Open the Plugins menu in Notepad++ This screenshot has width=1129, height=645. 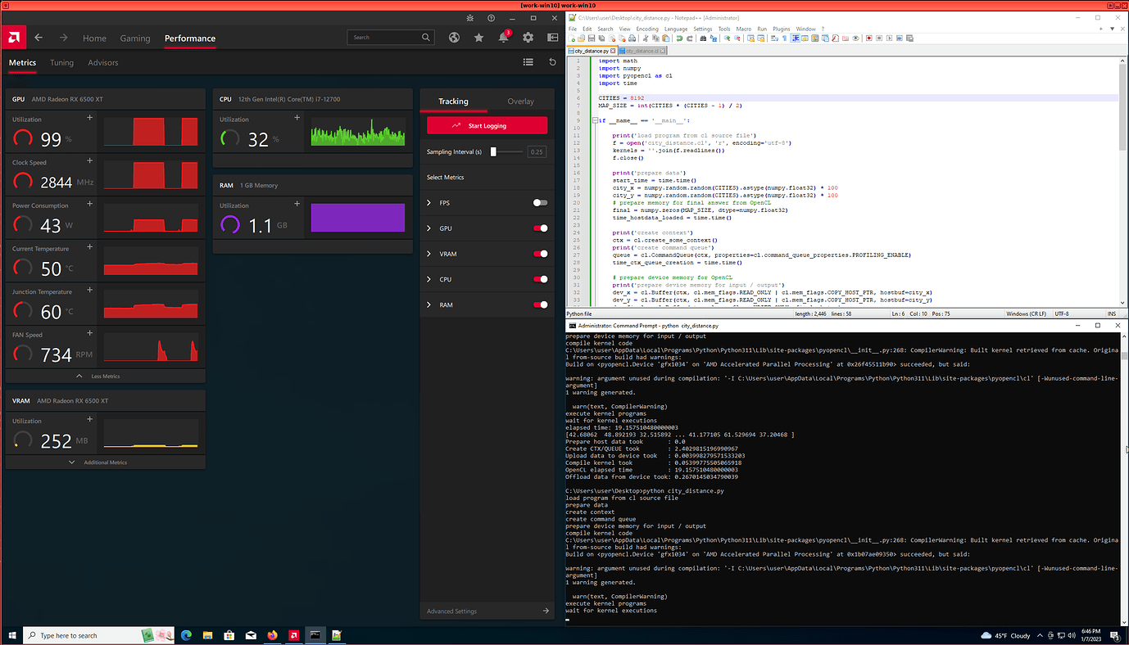coord(782,29)
